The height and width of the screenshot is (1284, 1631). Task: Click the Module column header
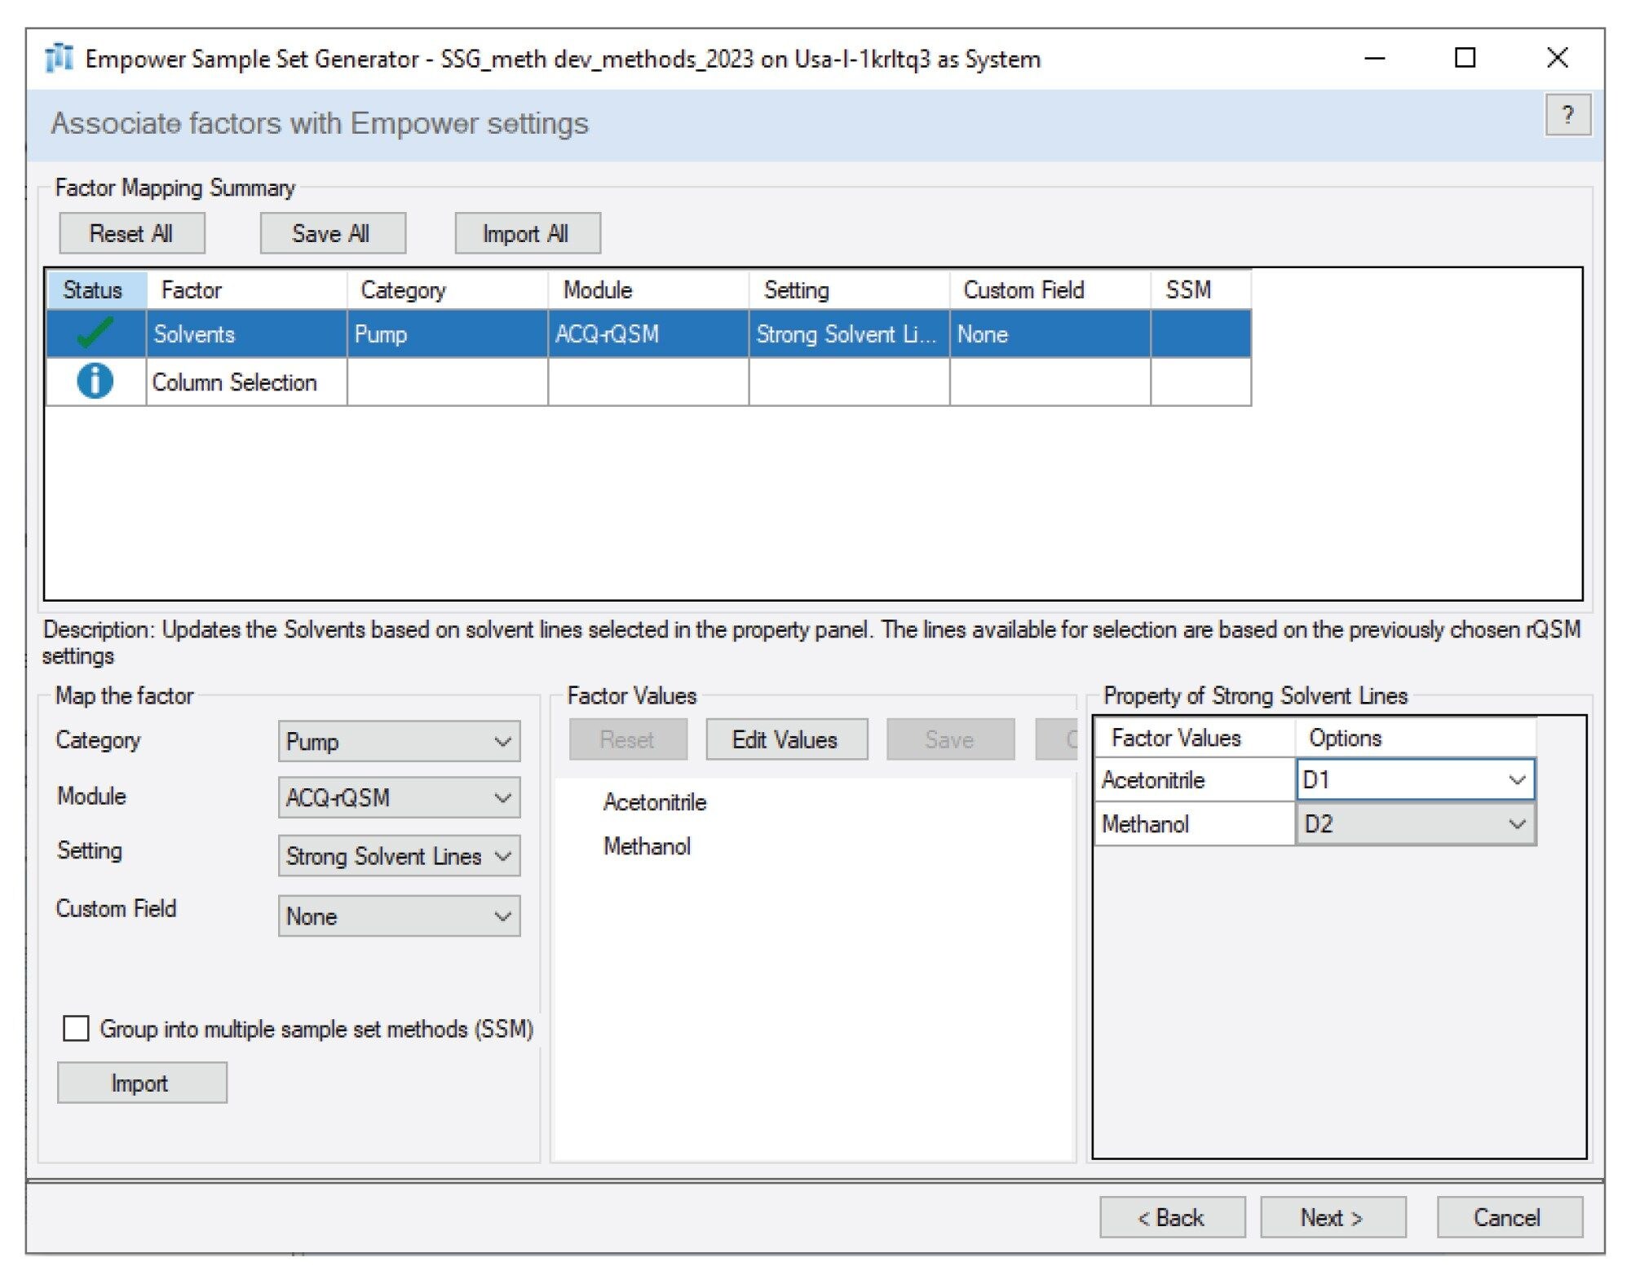click(x=648, y=289)
